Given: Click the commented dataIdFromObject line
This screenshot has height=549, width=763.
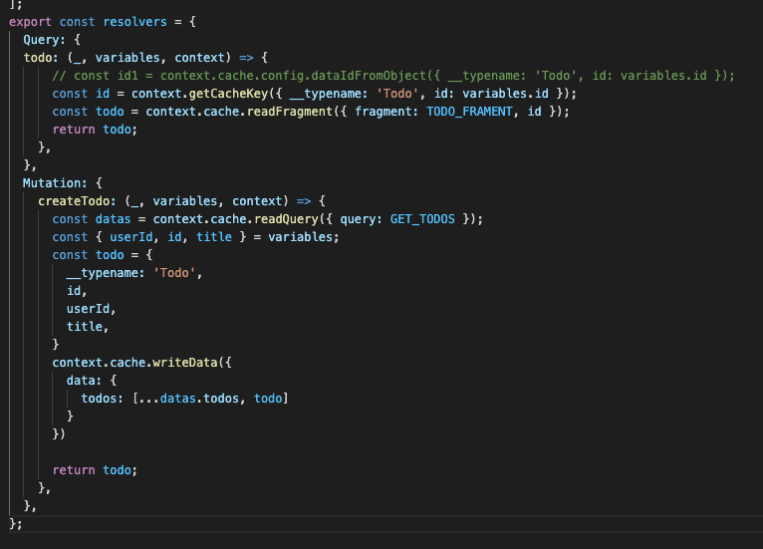Looking at the screenshot, I should coord(393,76).
